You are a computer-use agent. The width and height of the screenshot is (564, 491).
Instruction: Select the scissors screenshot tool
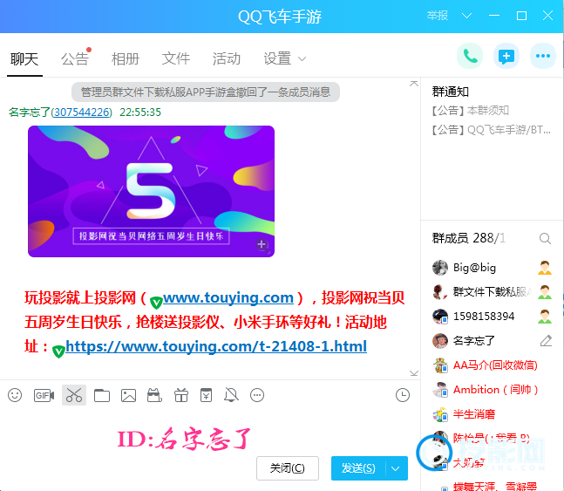(74, 395)
